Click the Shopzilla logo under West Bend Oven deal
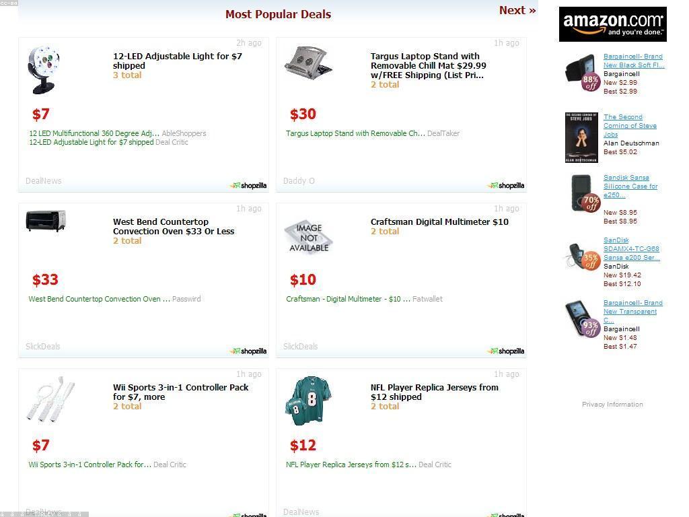Viewport: 689px width, 517px height. coord(248,351)
